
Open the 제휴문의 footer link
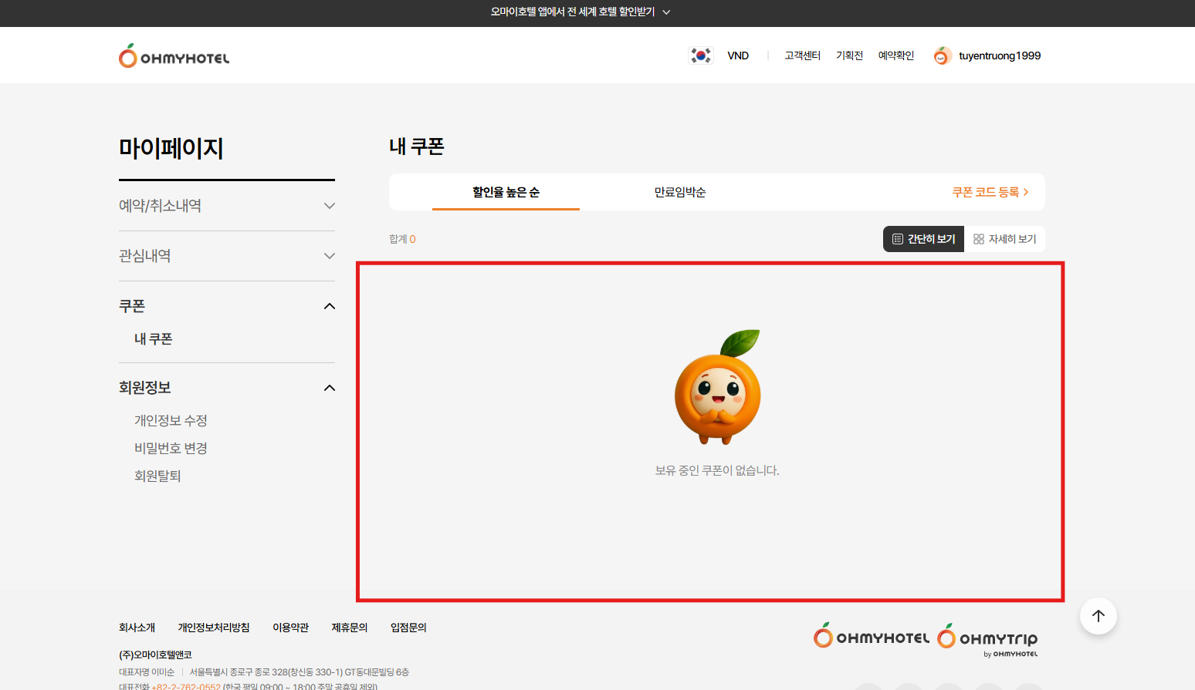(350, 628)
